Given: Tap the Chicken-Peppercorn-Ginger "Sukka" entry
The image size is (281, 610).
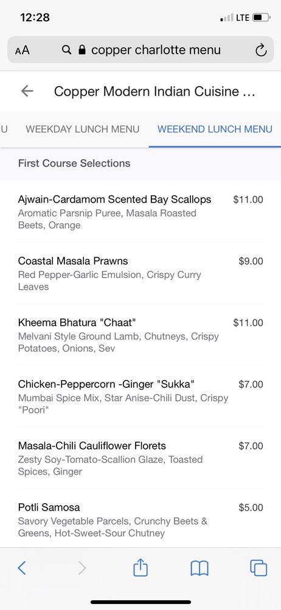Looking at the screenshot, I should [140, 396].
